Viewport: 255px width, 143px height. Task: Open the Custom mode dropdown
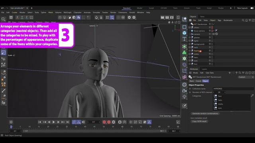pyautogui.click(x=246, y=77)
